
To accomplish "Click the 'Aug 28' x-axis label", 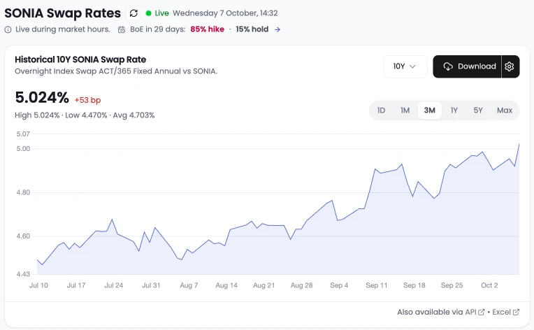I will coord(301,285).
